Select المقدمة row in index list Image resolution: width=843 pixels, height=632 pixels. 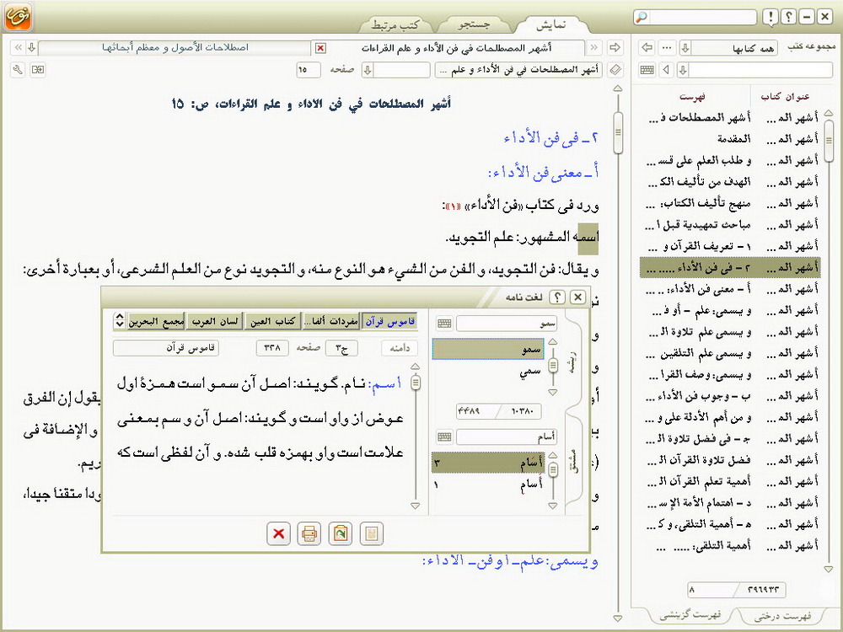[729, 139]
